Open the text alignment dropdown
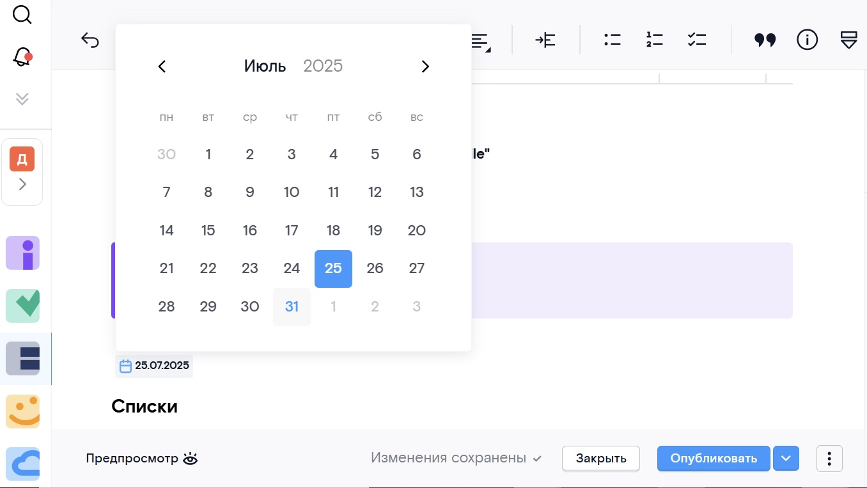The height and width of the screenshot is (488, 867). pos(480,42)
